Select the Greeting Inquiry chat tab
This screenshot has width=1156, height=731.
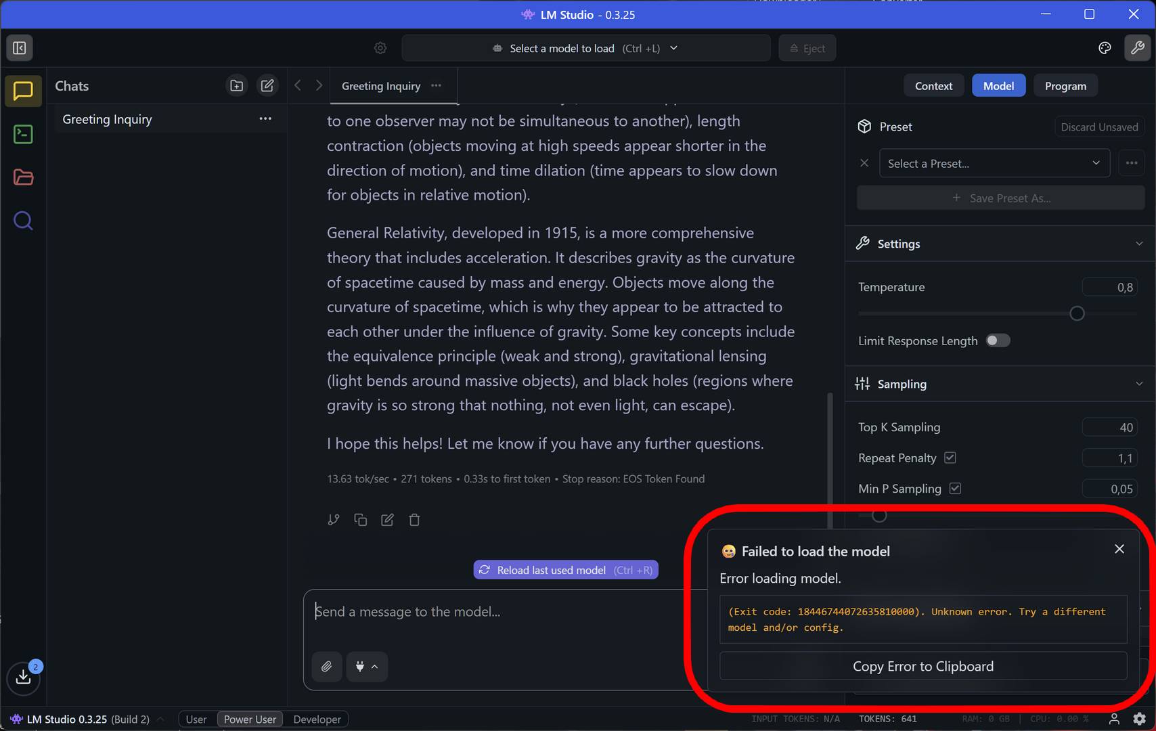(381, 86)
